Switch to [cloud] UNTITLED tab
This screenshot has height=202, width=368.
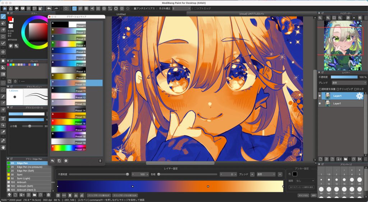point(252,14)
